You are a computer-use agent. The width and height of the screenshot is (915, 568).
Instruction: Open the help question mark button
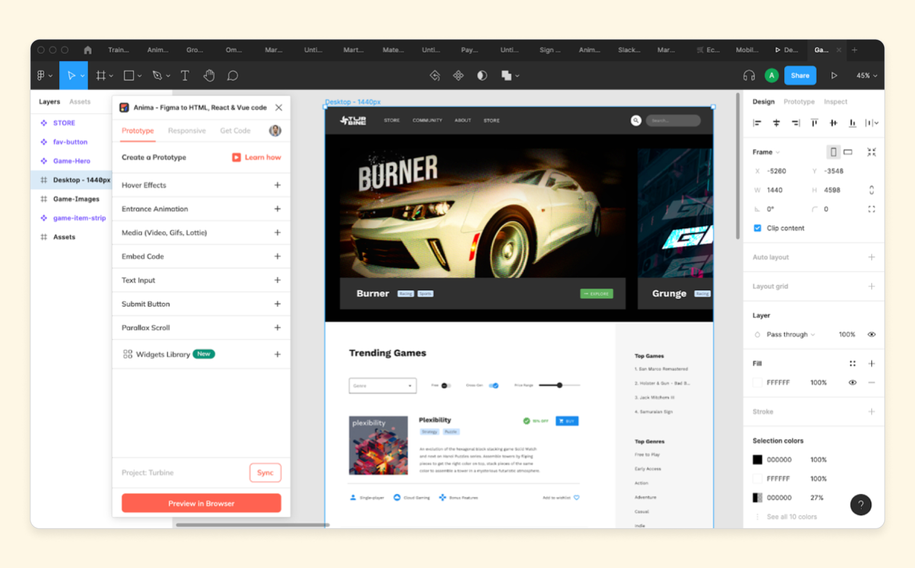[x=860, y=504]
